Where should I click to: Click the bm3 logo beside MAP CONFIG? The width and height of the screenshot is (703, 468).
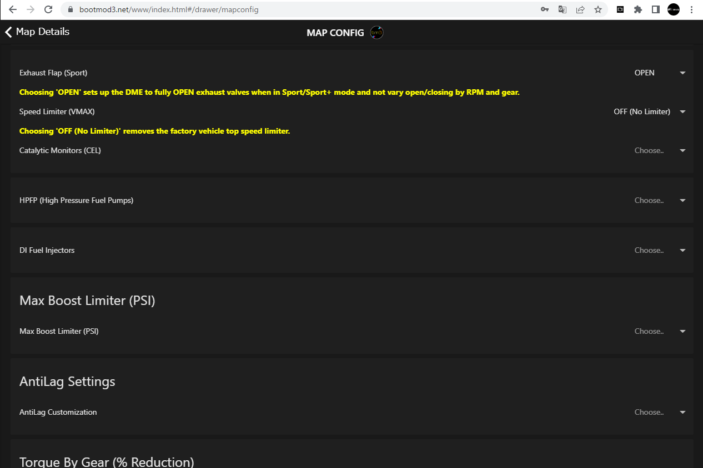pos(377,33)
